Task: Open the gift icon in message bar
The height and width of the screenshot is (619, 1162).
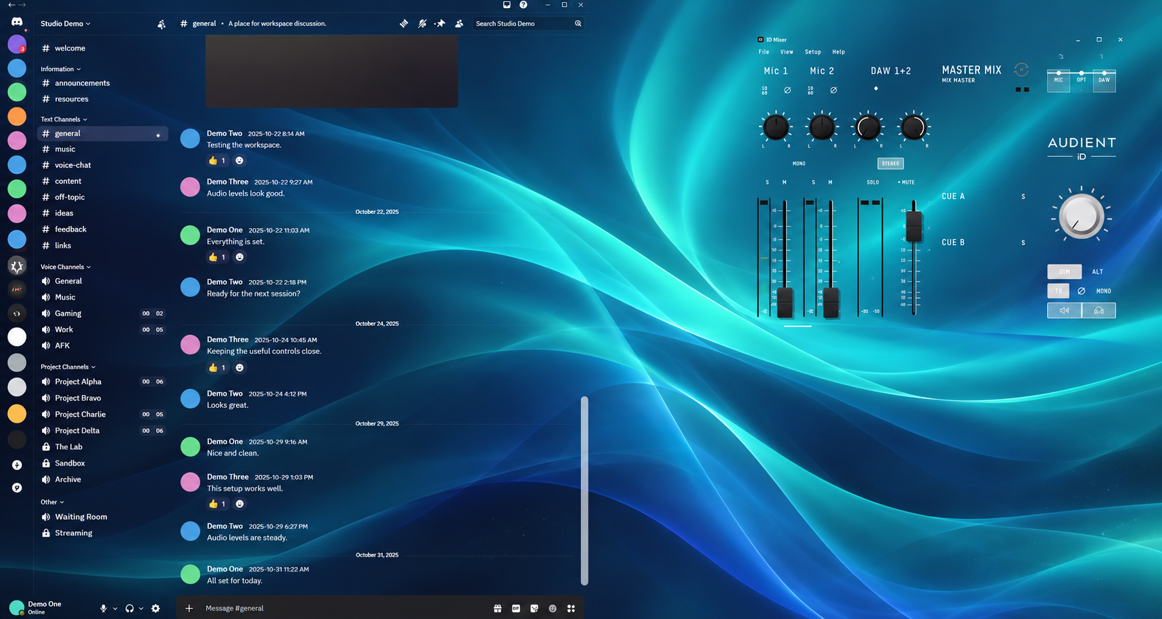Action: (x=498, y=608)
